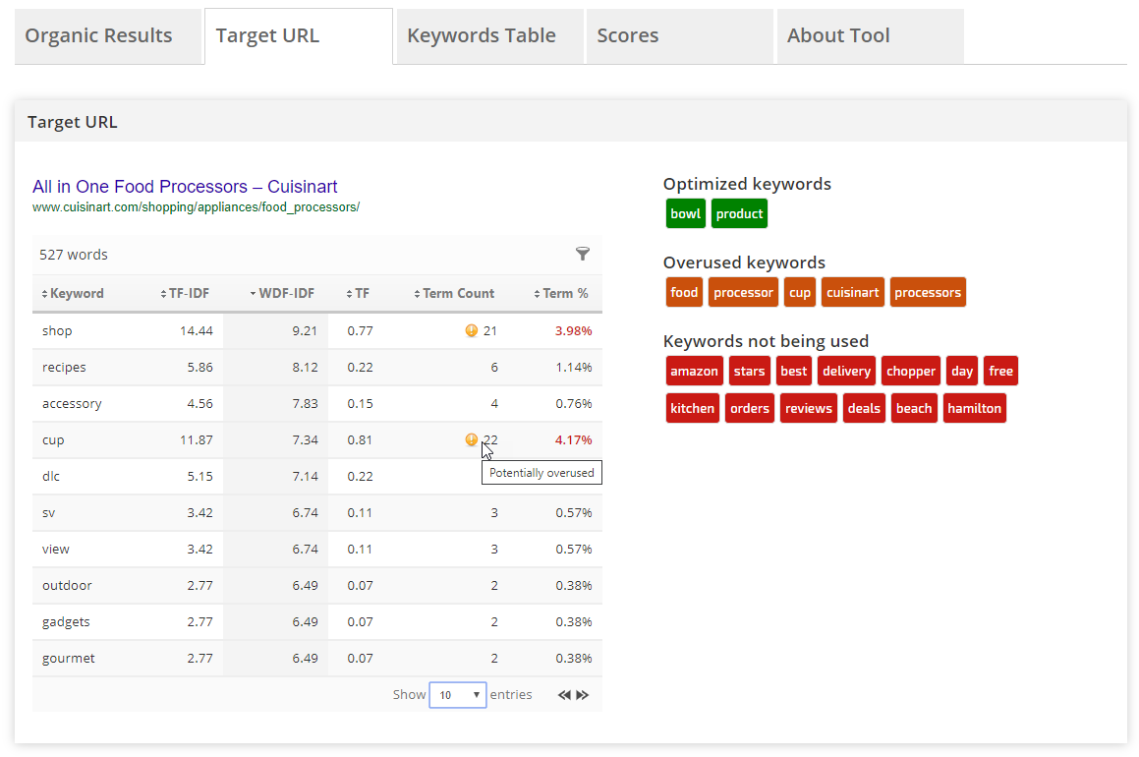Open All in One Food Processors link
The width and height of the screenshot is (1139, 757).
tap(185, 187)
